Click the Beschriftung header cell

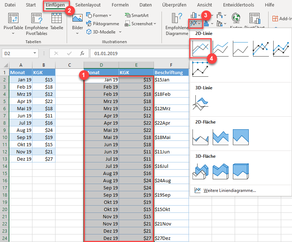(x=171, y=72)
